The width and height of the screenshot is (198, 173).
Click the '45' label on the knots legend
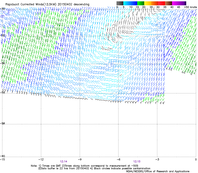(178, 7)
